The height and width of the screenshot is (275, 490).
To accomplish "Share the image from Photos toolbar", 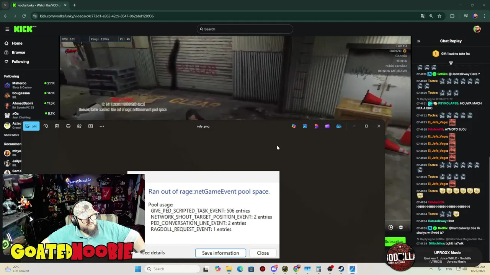I will 79,126.
